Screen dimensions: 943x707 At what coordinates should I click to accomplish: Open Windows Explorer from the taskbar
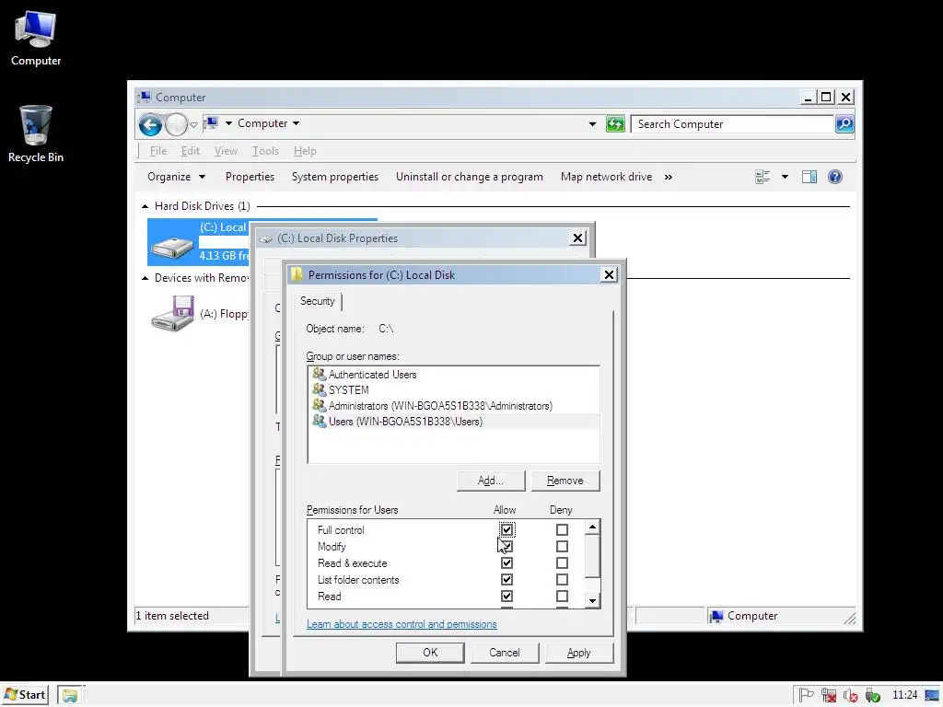click(x=70, y=695)
